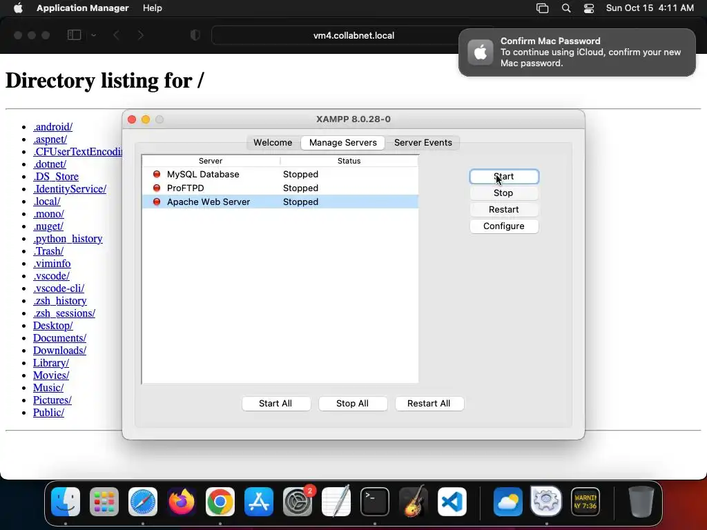Start the selected Apache server
Viewport: 707px width, 530px height.
coord(503,176)
